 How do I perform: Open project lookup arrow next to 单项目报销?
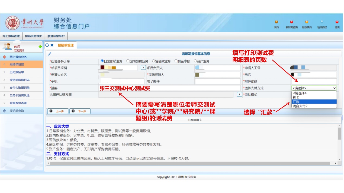143,68
